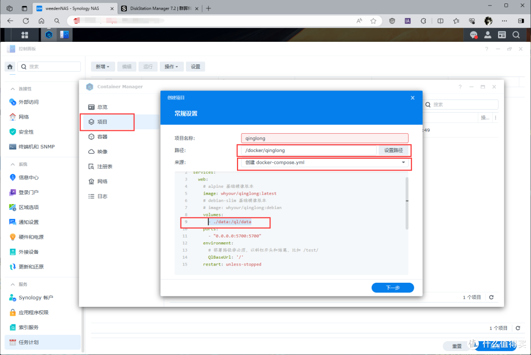Open Container Manager column options icon

click(496, 118)
